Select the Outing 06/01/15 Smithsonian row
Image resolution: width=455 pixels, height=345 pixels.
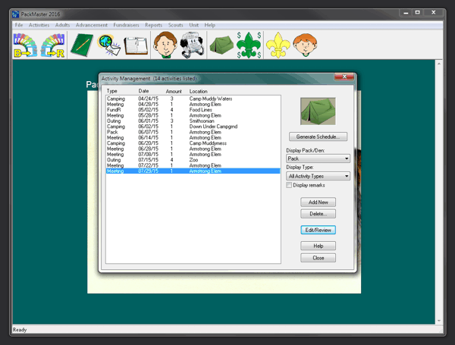[x=193, y=121]
